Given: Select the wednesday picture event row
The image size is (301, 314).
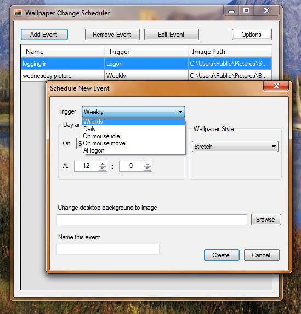Looking at the screenshot, I should coord(146,76).
